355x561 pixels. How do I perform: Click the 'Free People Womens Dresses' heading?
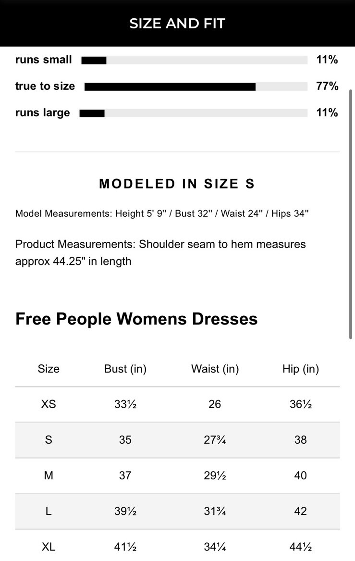coord(136,319)
